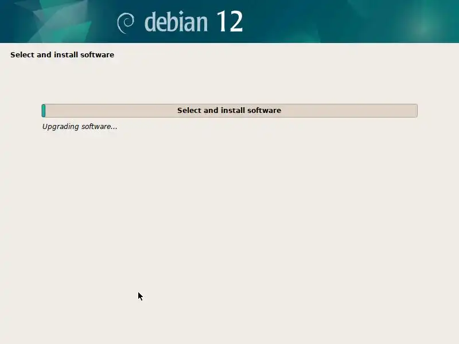Click the 'debian 12' banner title
This screenshot has height=344, width=459.
point(193,22)
